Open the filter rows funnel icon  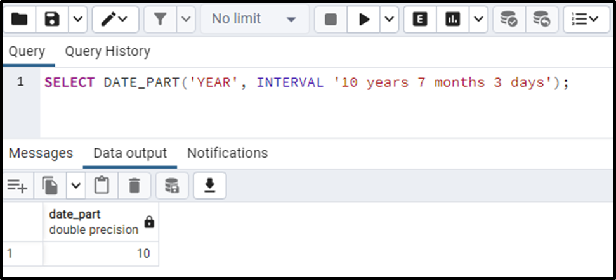tap(161, 19)
